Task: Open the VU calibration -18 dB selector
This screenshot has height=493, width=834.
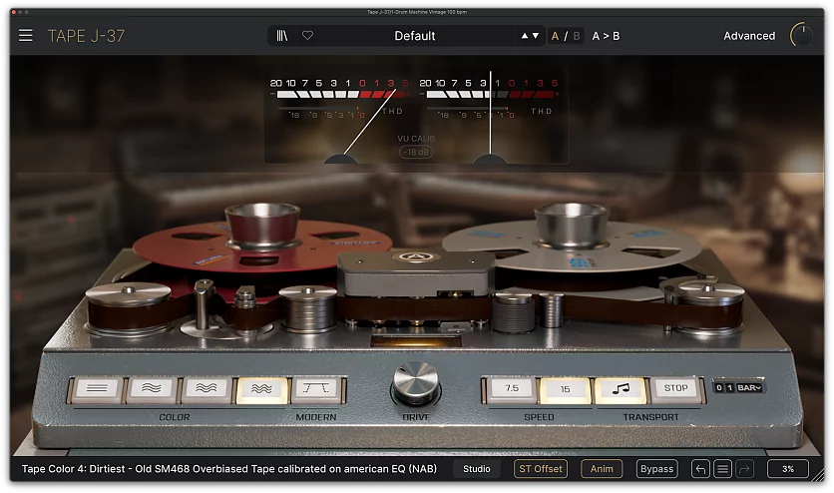Action: coord(416,152)
